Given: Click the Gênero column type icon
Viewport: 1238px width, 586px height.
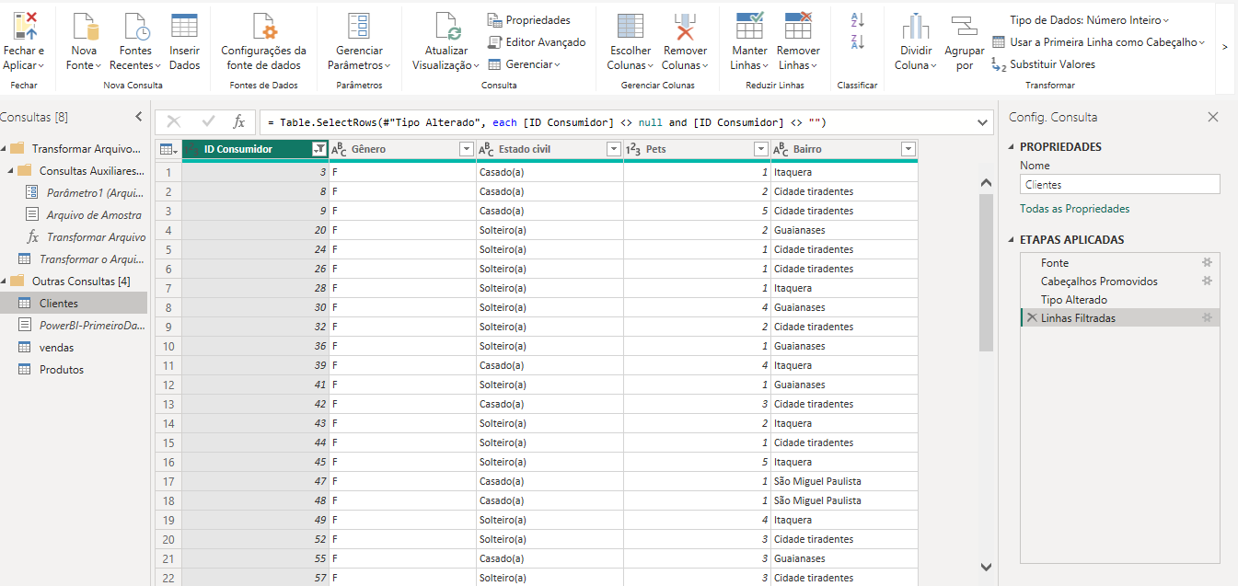Looking at the screenshot, I should [339, 149].
